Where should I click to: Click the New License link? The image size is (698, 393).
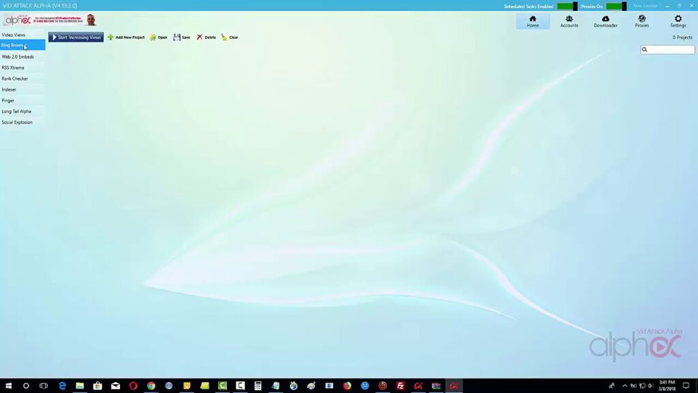[x=645, y=5]
